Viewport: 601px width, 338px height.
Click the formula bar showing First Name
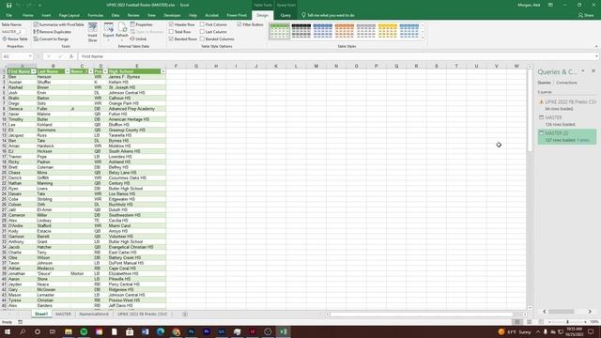pyautogui.click(x=337, y=56)
